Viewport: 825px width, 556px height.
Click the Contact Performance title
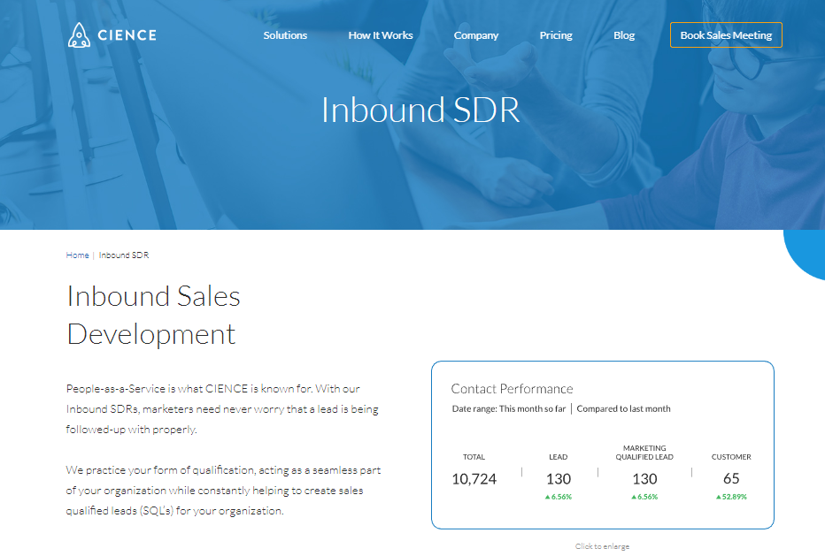[512, 388]
